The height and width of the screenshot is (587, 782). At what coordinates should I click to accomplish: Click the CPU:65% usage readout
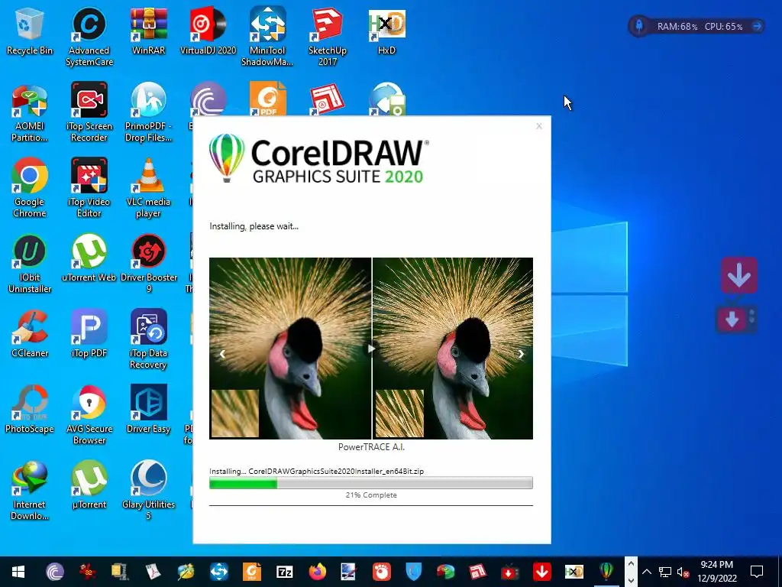[x=724, y=27]
